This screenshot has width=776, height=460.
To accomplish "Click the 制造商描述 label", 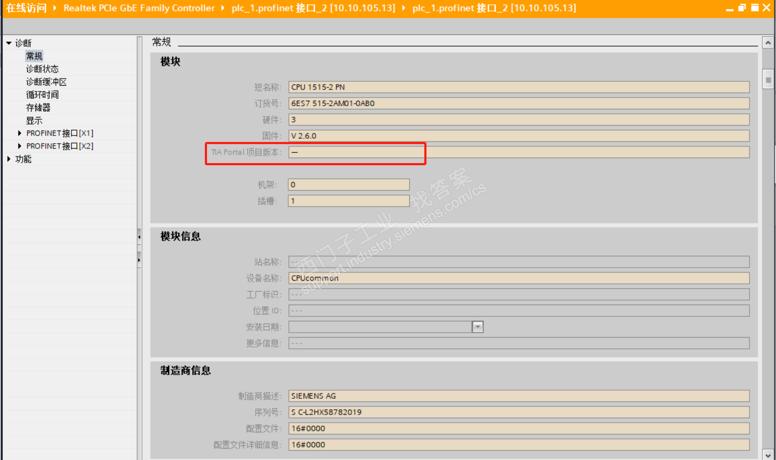I will point(260,396).
